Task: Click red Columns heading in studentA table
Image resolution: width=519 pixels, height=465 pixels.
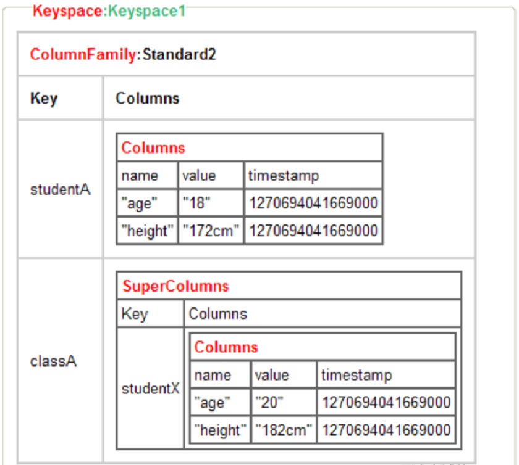Action: click(x=153, y=147)
